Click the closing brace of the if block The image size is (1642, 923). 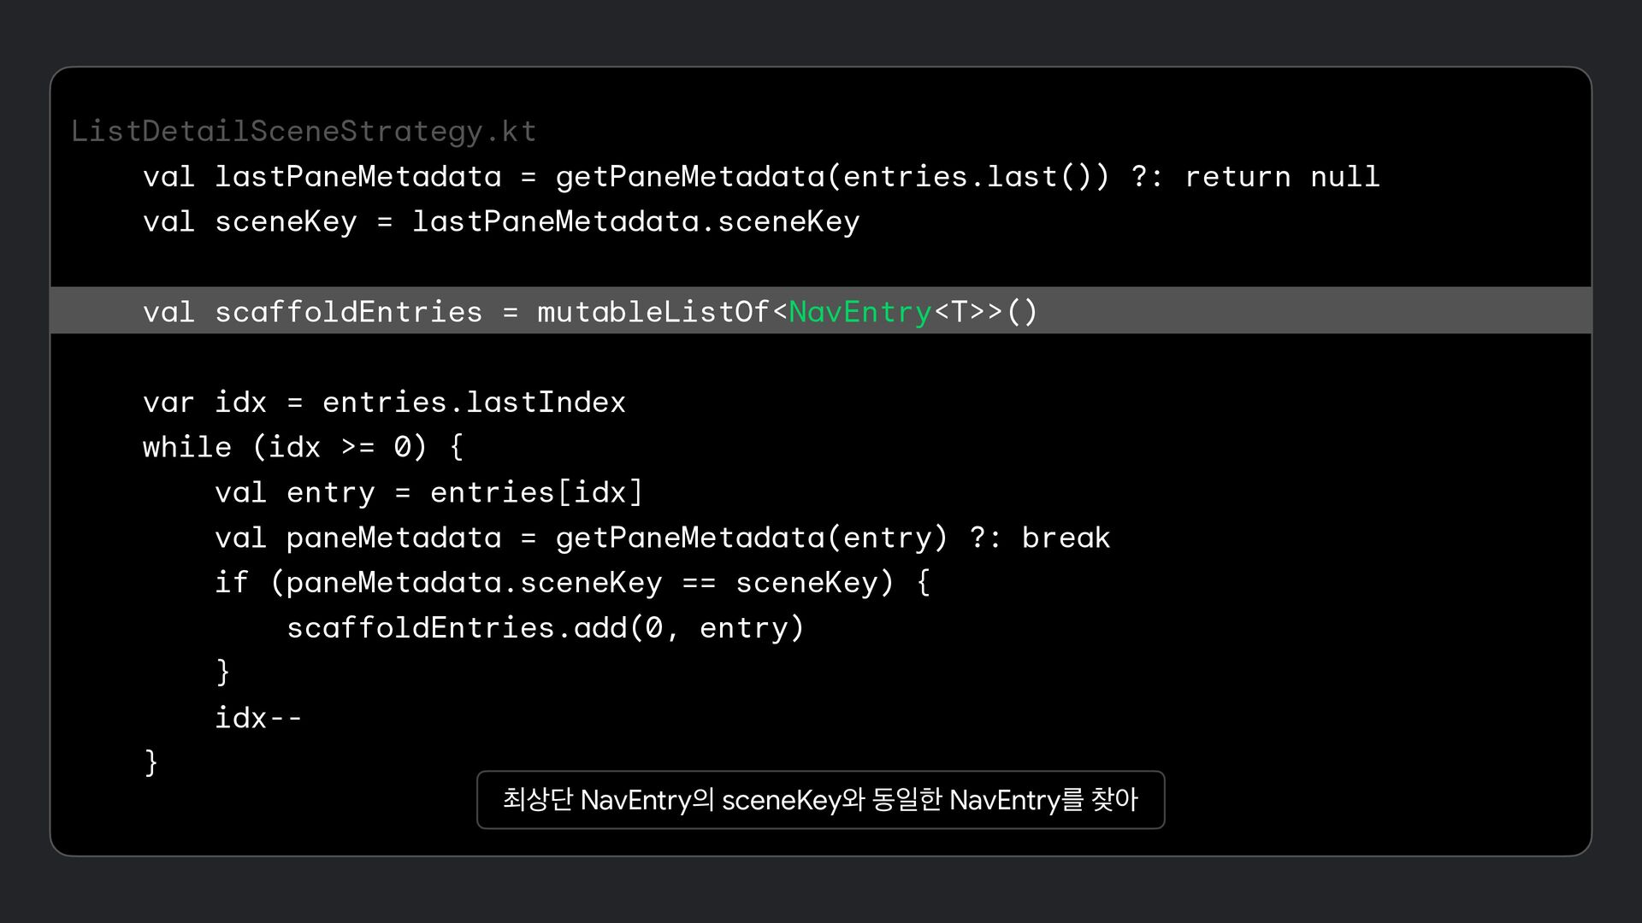(x=223, y=672)
